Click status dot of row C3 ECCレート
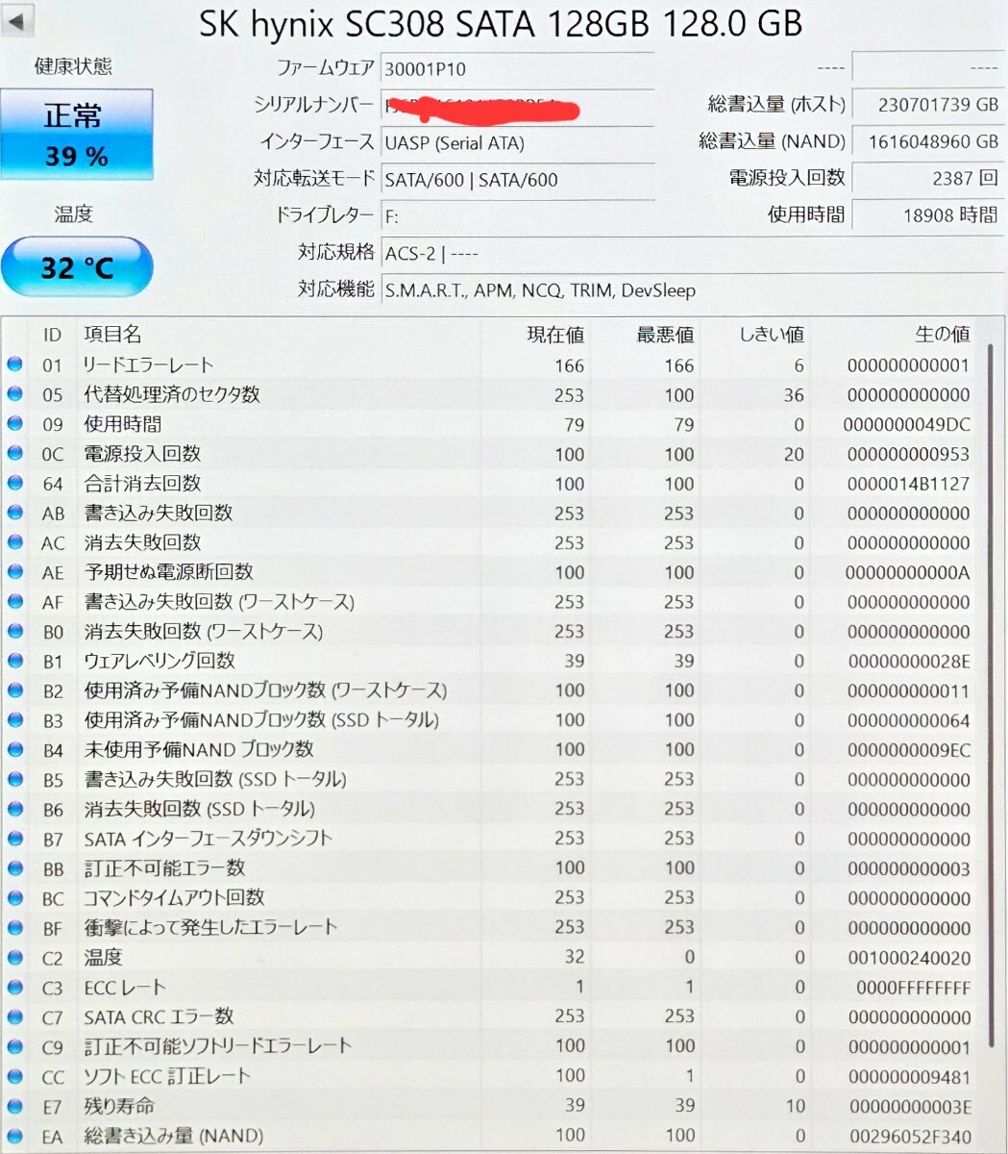This screenshot has height=1154, width=1008. tap(14, 987)
